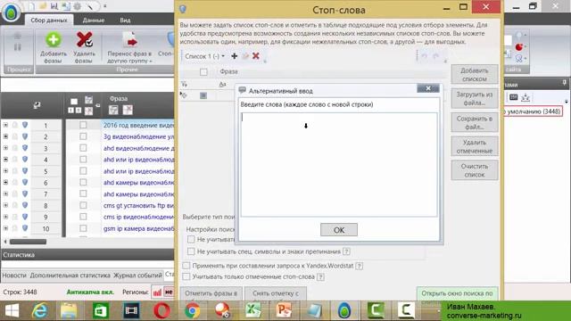
Task: Click the redo arrow in Стоп-слова toolbar
Action: 435,56
